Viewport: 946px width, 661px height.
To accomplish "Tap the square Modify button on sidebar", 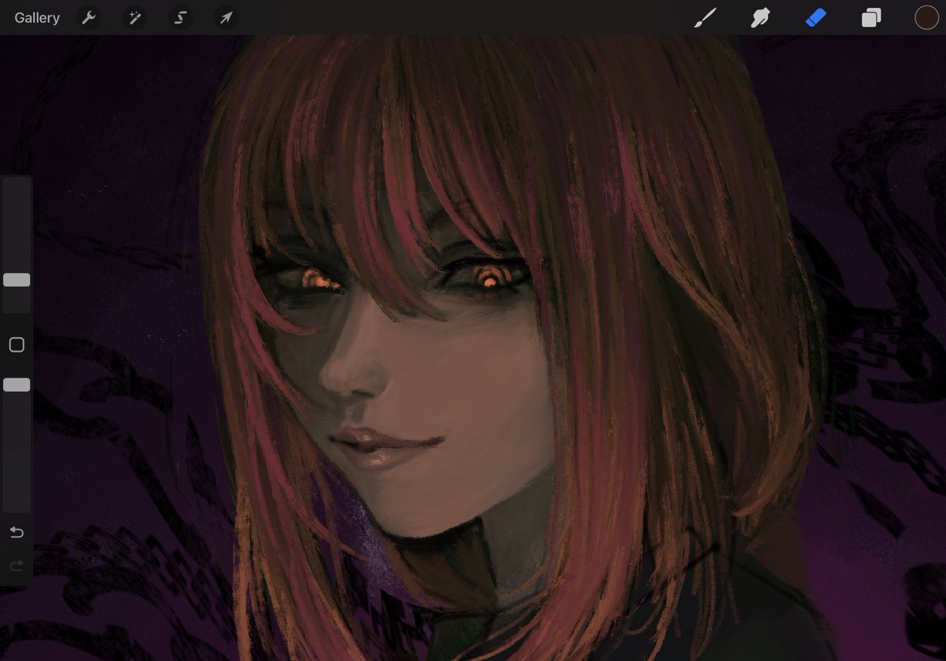I will (x=17, y=345).
